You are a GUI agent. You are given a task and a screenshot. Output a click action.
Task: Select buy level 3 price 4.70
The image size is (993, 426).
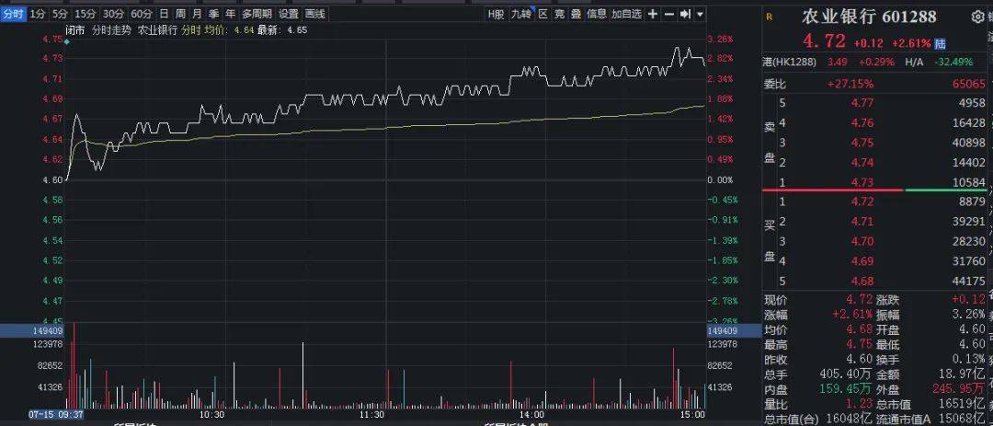point(862,241)
